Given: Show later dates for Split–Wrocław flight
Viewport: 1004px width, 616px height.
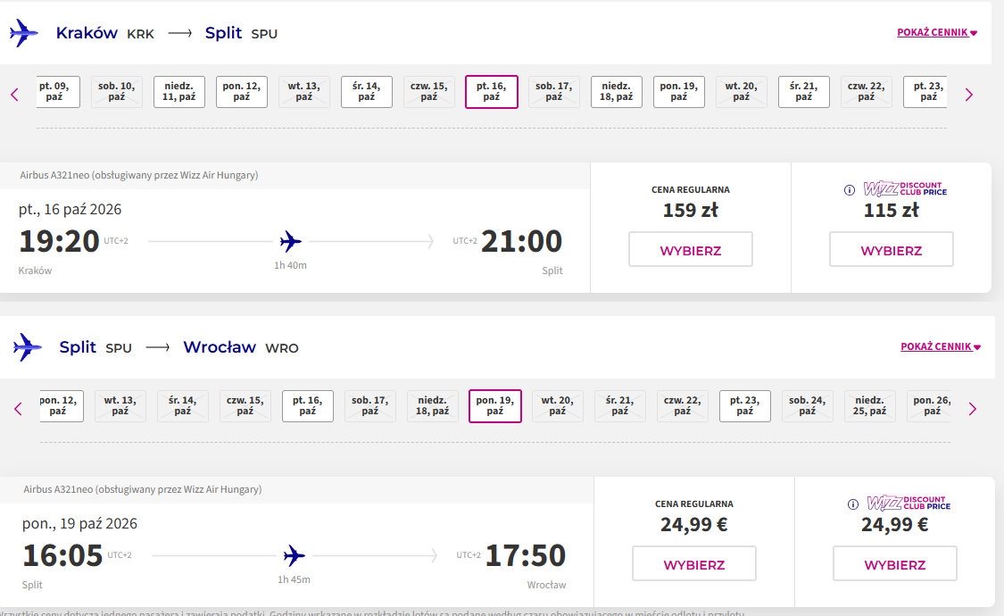Looking at the screenshot, I should [x=972, y=409].
